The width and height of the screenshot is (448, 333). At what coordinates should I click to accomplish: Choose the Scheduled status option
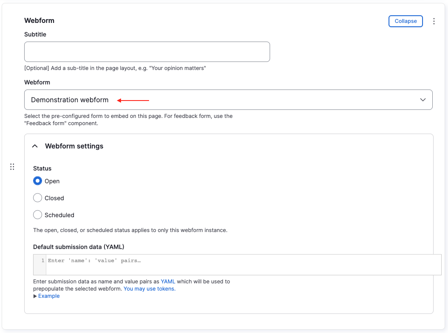(x=37, y=215)
